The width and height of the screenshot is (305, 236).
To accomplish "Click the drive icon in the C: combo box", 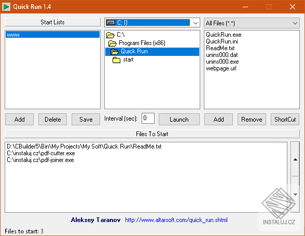I will [x=111, y=23].
